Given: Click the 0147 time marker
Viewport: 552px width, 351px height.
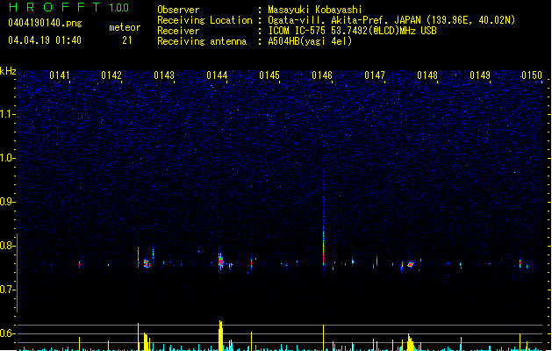Looking at the screenshot, I should pos(375,75).
